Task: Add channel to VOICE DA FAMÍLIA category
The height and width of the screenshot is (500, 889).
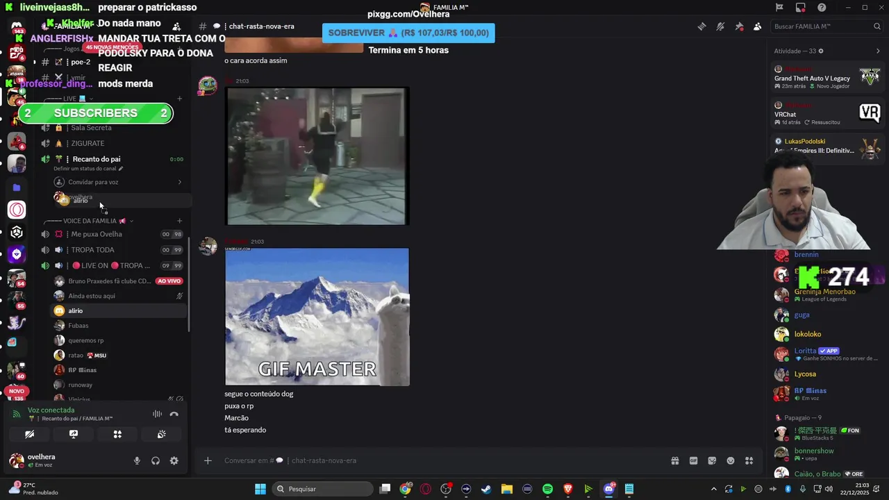Action: point(180,221)
